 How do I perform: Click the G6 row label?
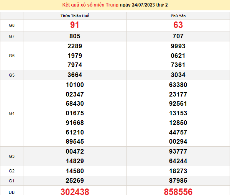click(x=12, y=56)
